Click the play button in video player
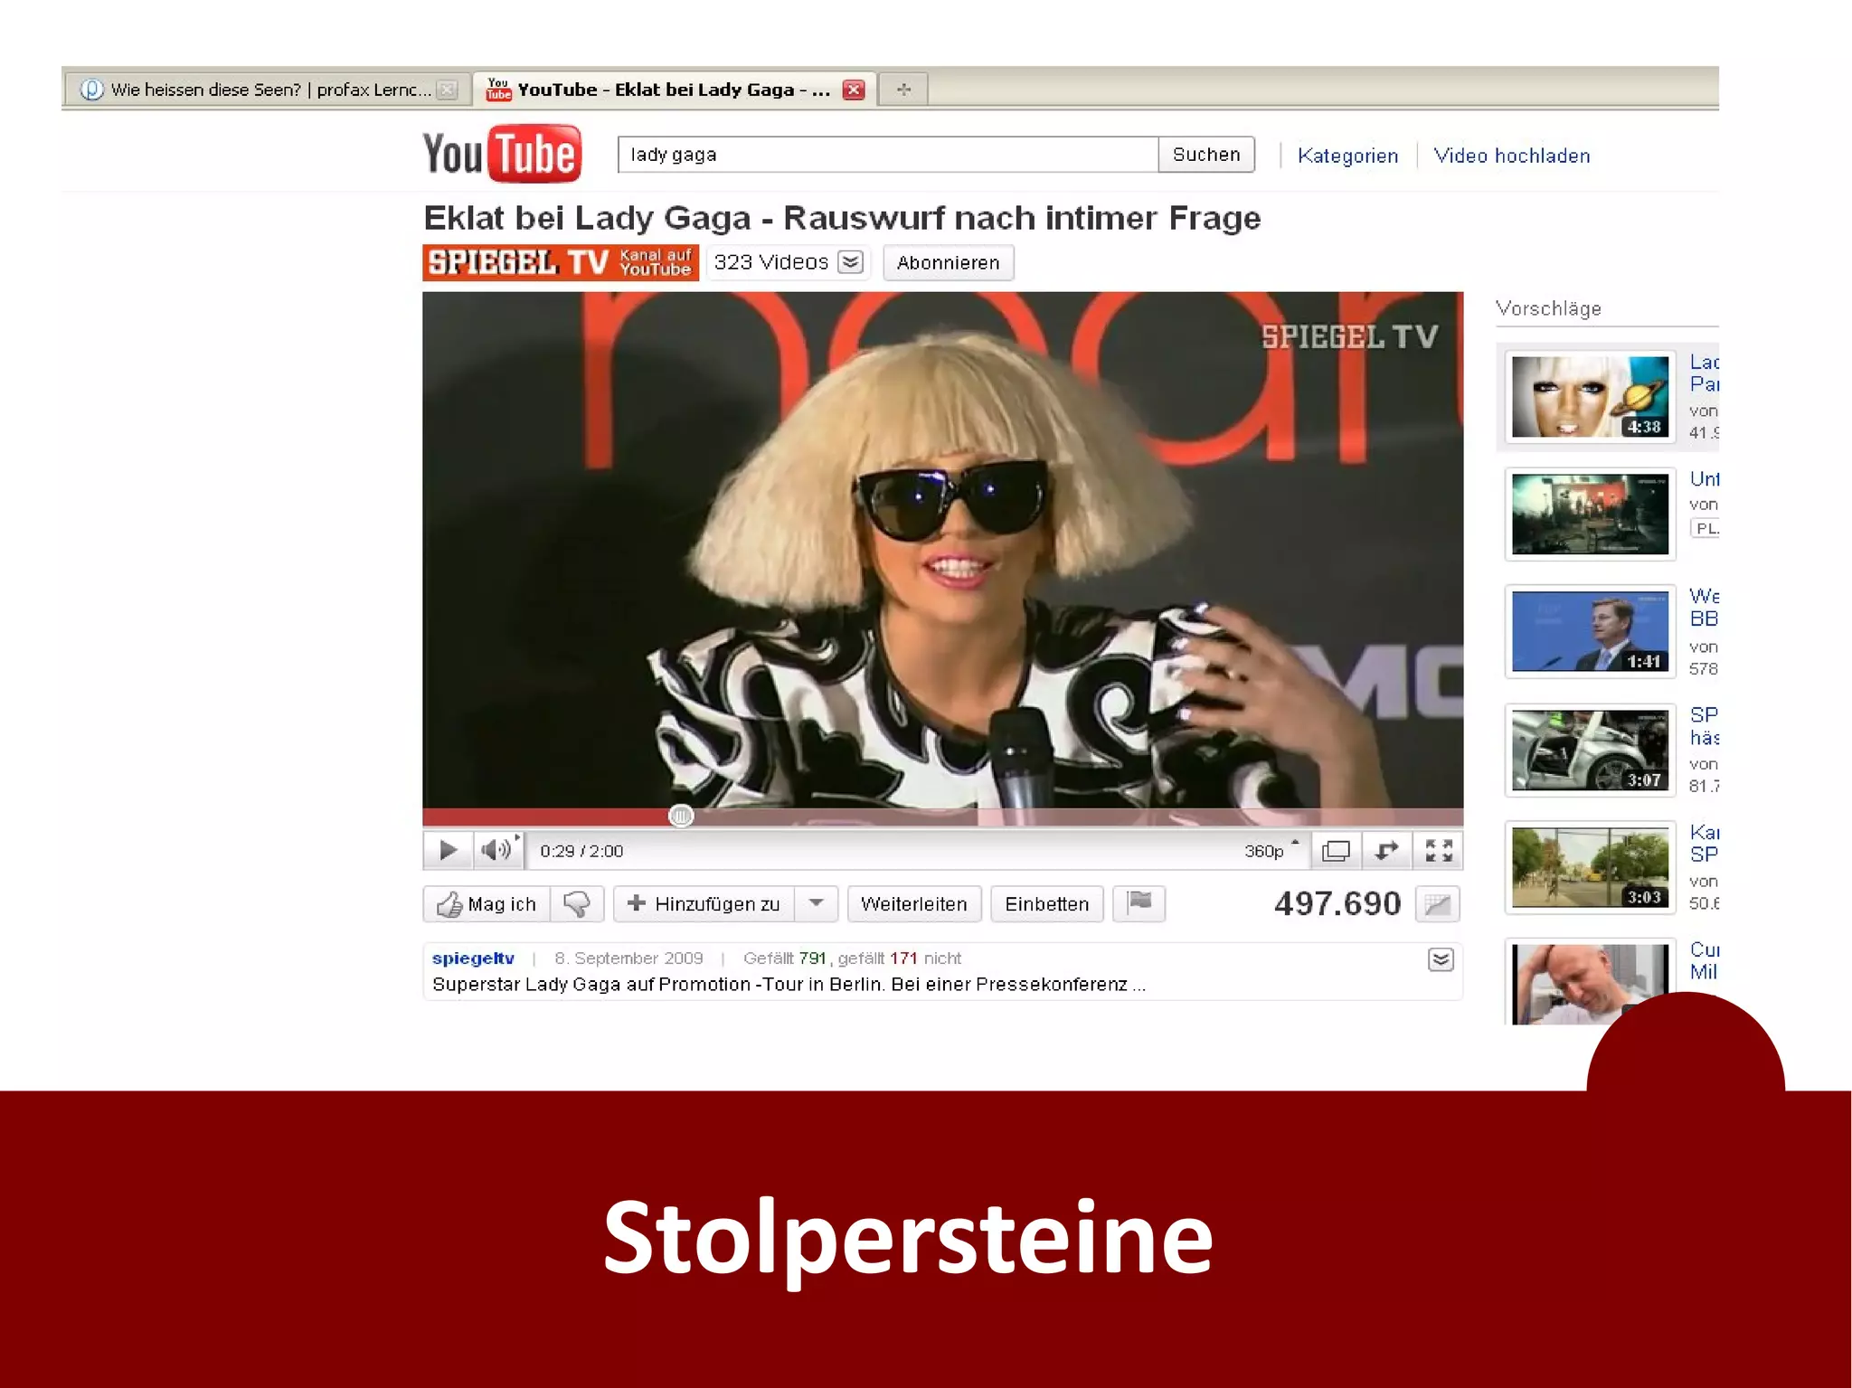This screenshot has width=1852, height=1388. (x=447, y=851)
